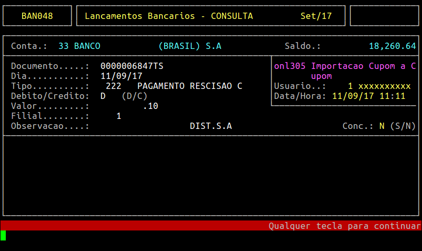Click the Documento field 0000006847TS
422x251 pixels.
132,66
